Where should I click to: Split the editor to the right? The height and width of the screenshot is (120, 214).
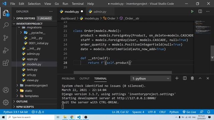click(200, 11)
